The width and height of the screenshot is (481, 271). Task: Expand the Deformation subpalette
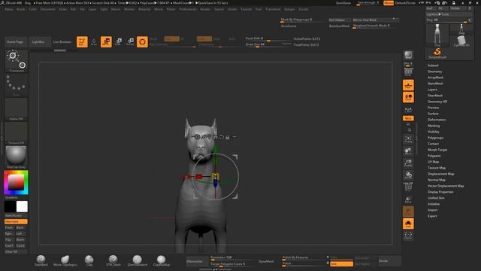(x=437, y=120)
